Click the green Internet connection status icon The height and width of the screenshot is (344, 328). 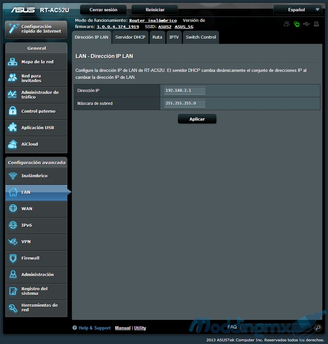[x=297, y=24]
